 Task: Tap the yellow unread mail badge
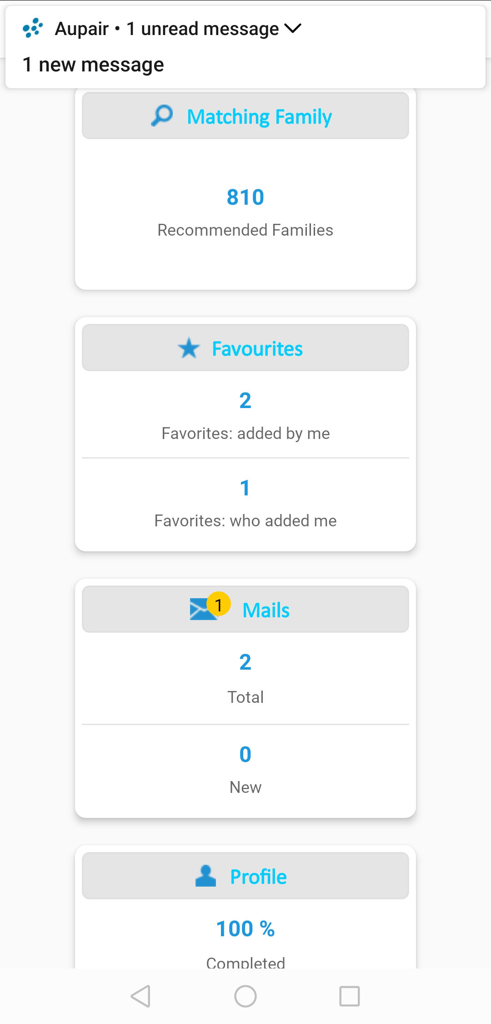[219, 605]
